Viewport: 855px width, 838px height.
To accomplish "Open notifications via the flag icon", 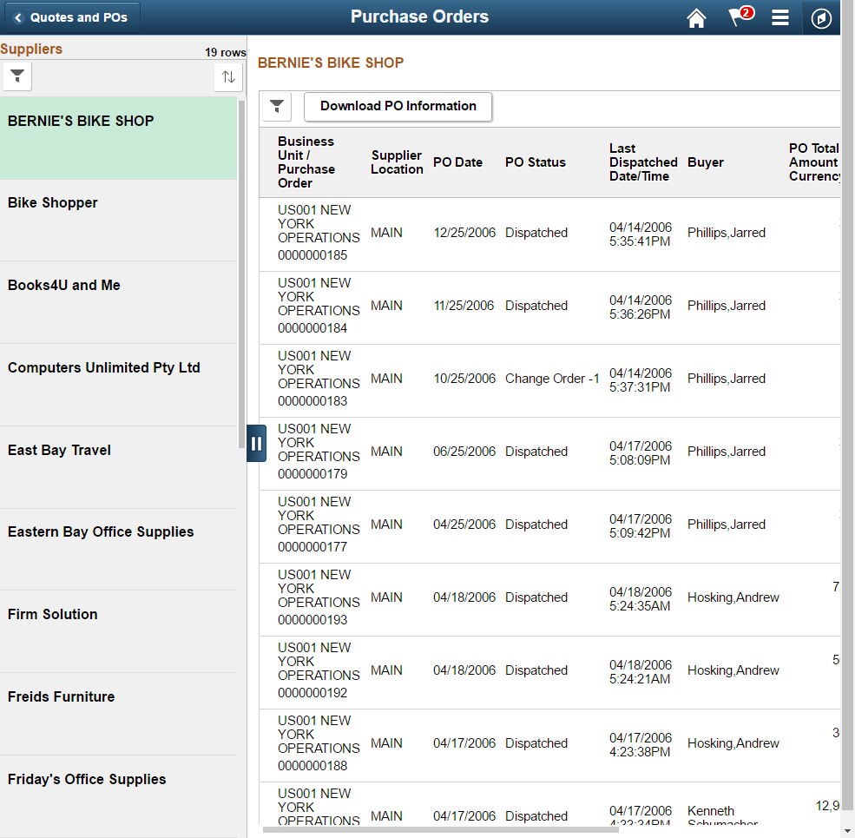I will [737, 17].
